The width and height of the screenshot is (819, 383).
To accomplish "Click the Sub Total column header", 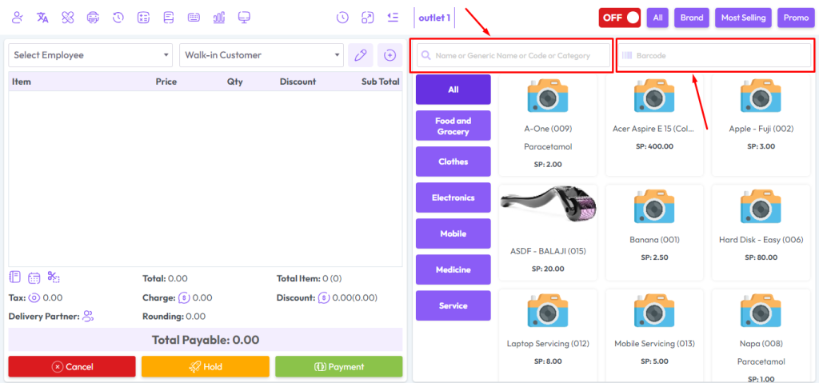I will pyautogui.click(x=380, y=82).
